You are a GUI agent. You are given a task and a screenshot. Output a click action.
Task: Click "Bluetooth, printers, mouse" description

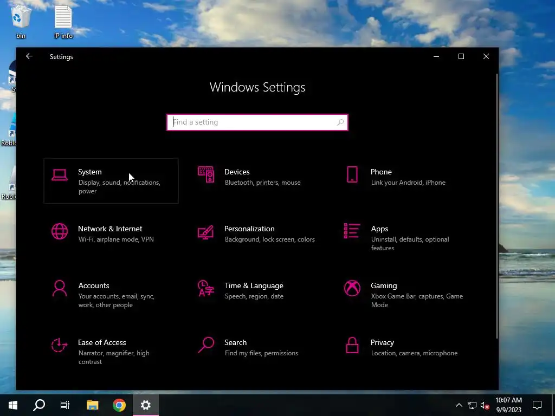(x=263, y=183)
